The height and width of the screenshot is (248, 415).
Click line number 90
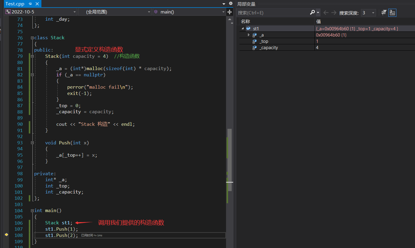coord(20,124)
